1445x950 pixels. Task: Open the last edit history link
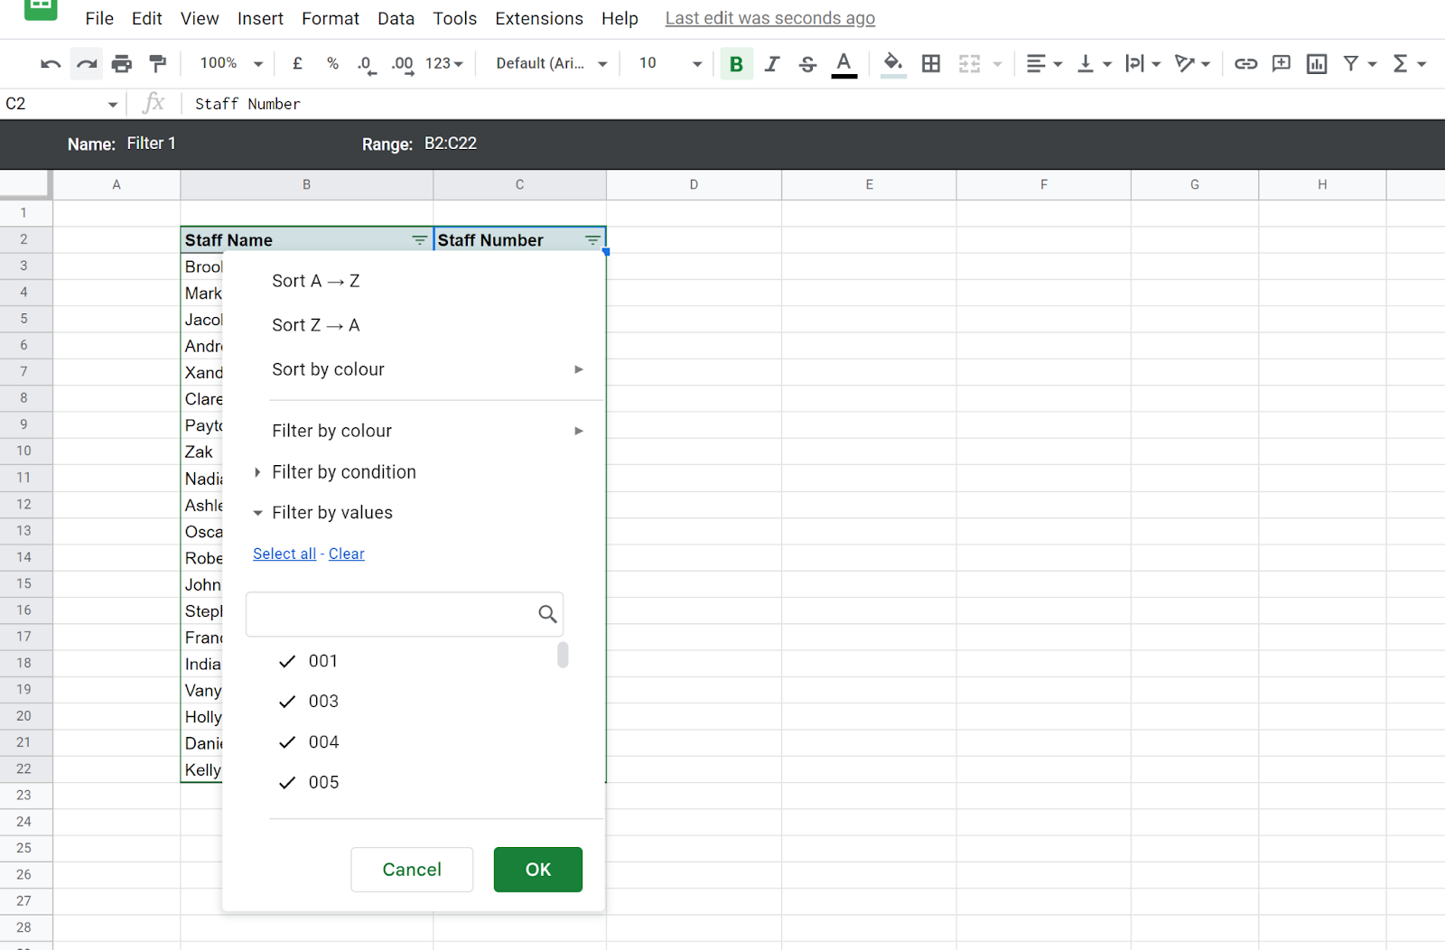point(770,18)
